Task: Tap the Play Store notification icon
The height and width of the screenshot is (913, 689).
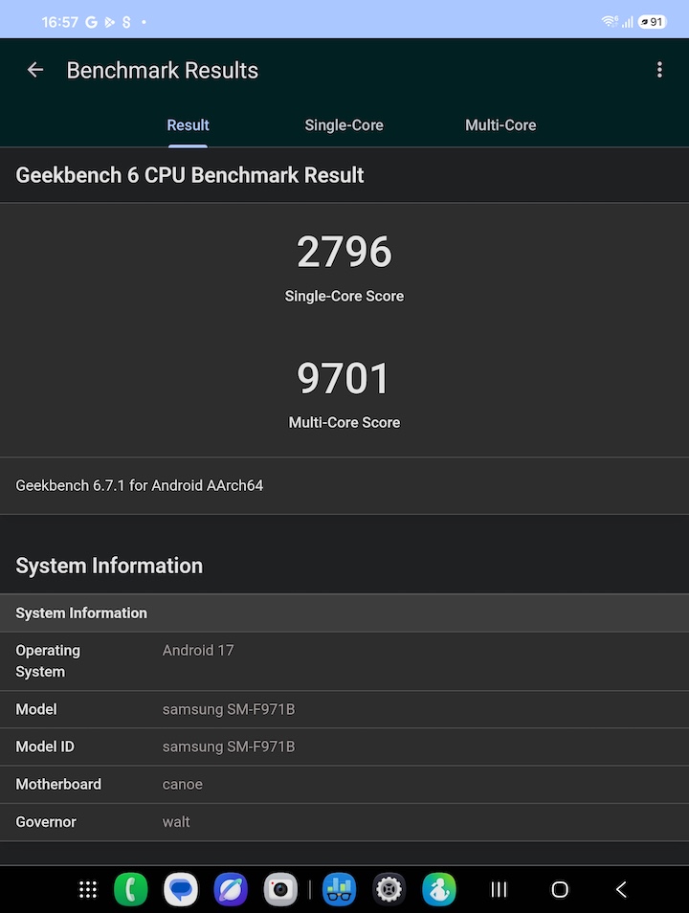Action: (109, 22)
